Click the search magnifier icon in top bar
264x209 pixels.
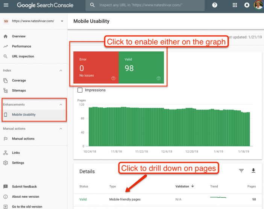point(92,5)
